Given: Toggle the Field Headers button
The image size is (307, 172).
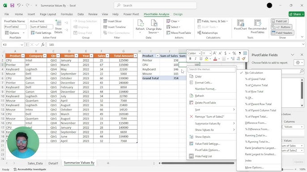Looking at the screenshot, I should [x=282, y=33].
